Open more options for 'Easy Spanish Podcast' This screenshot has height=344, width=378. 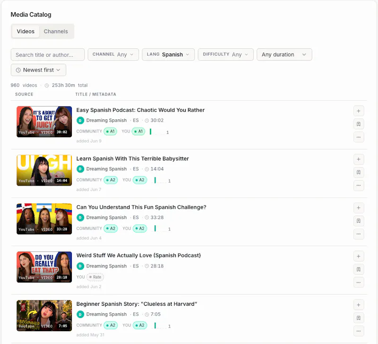359,137
